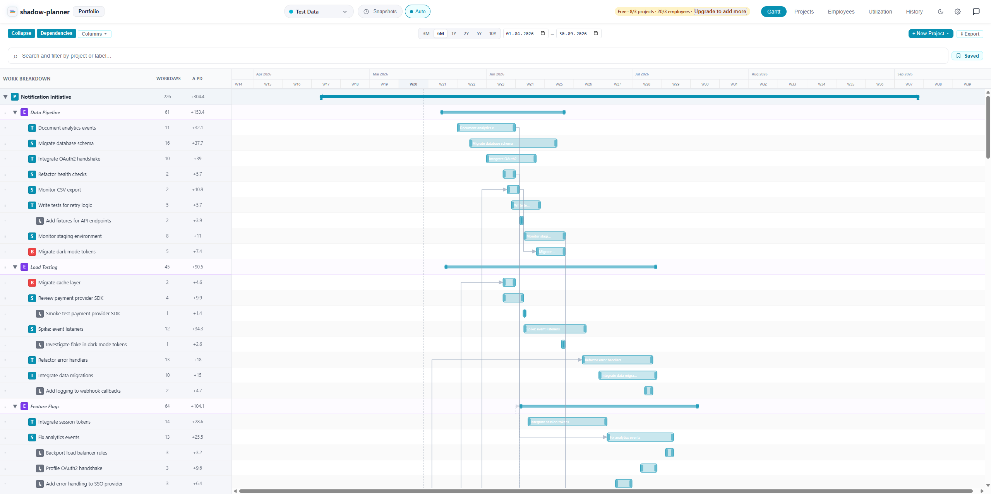
Task: Collapse the Load Testing epic
Action: coord(15,267)
